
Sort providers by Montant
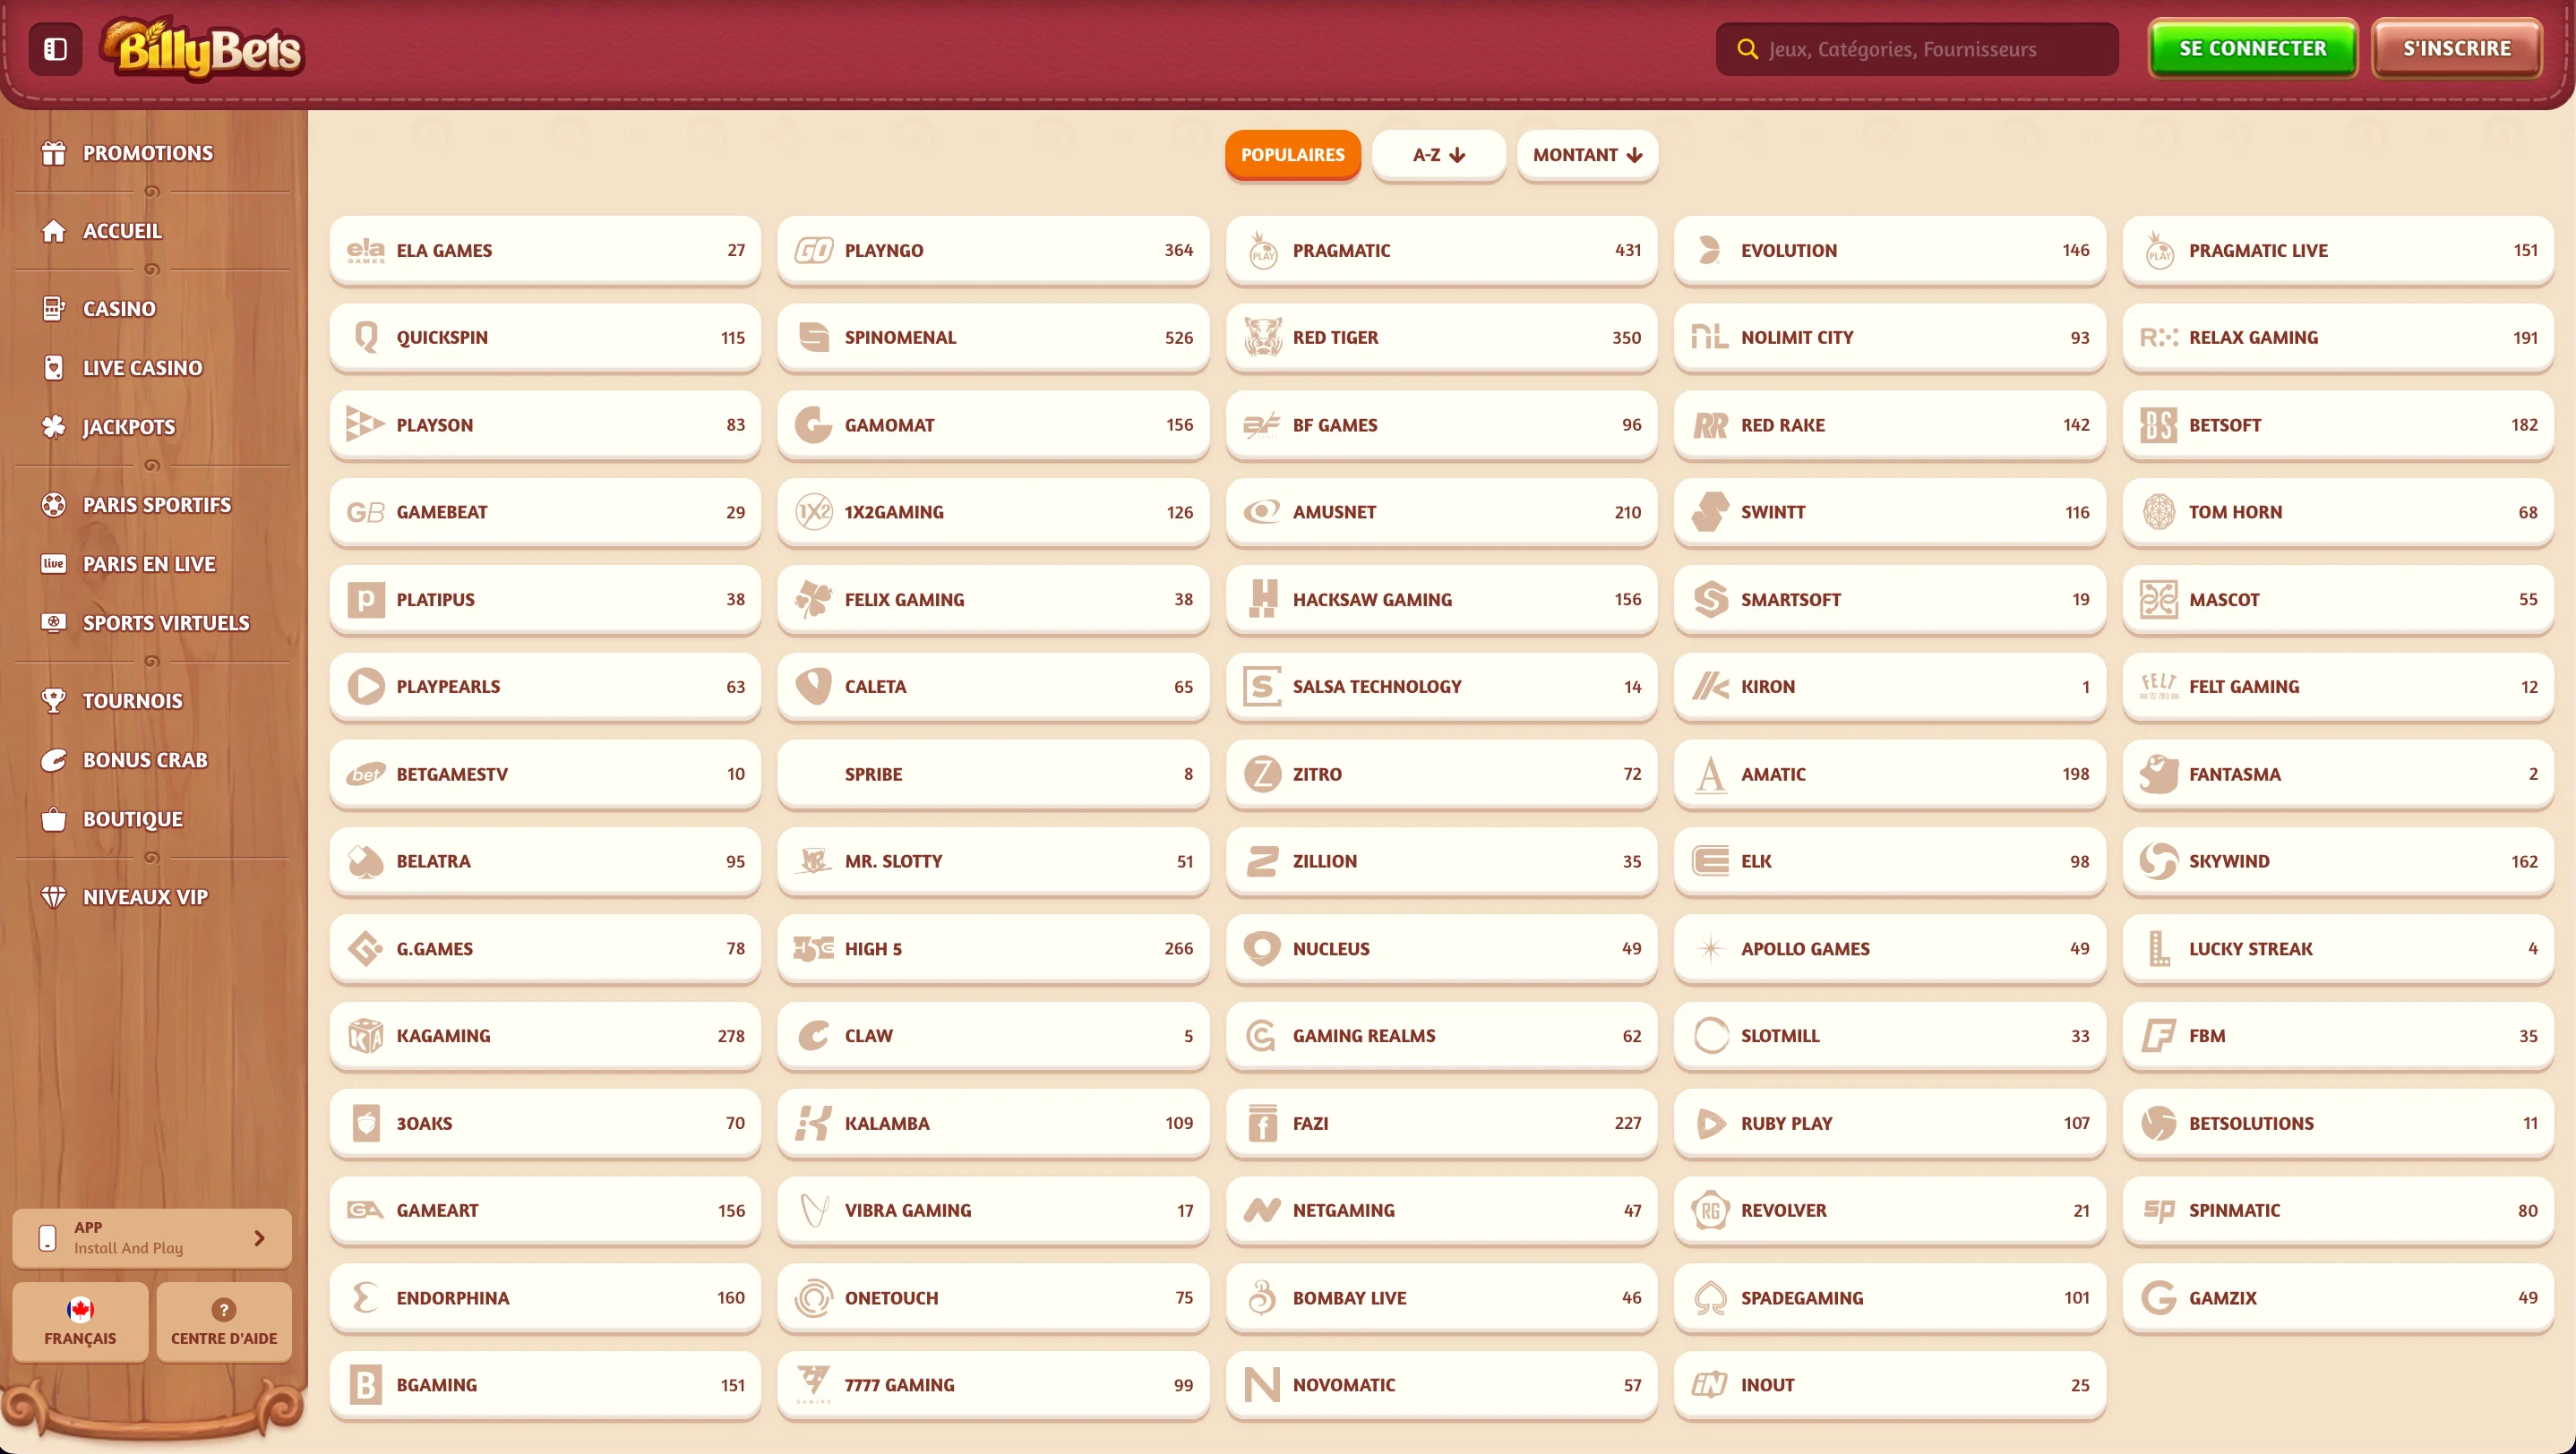click(x=1587, y=155)
